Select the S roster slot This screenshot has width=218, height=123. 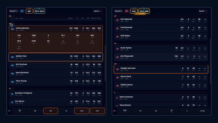(x=187, y=111)
